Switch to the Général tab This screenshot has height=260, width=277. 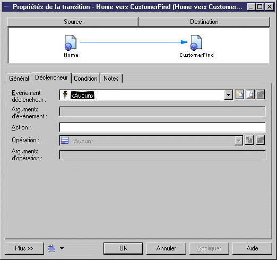pos(19,79)
